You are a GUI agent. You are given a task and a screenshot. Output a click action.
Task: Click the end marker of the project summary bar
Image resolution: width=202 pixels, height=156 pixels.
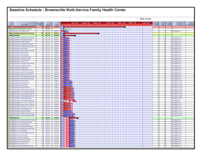tap(125, 27)
